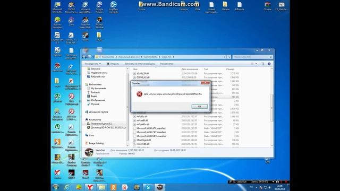Open Музыка library

95,104
